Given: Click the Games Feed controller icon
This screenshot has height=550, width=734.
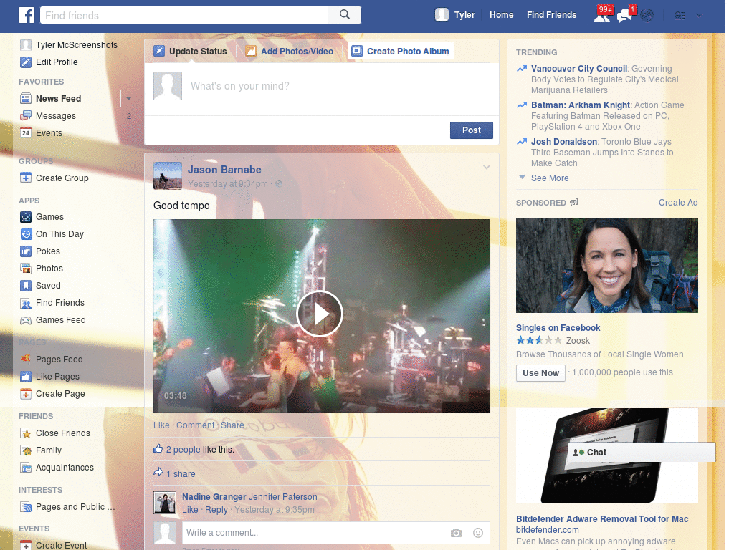Looking at the screenshot, I should (26, 320).
